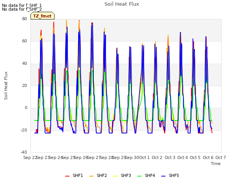Click the 'No data for f_SHF_1' message
This screenshot has width=244, height=183.
22,5
